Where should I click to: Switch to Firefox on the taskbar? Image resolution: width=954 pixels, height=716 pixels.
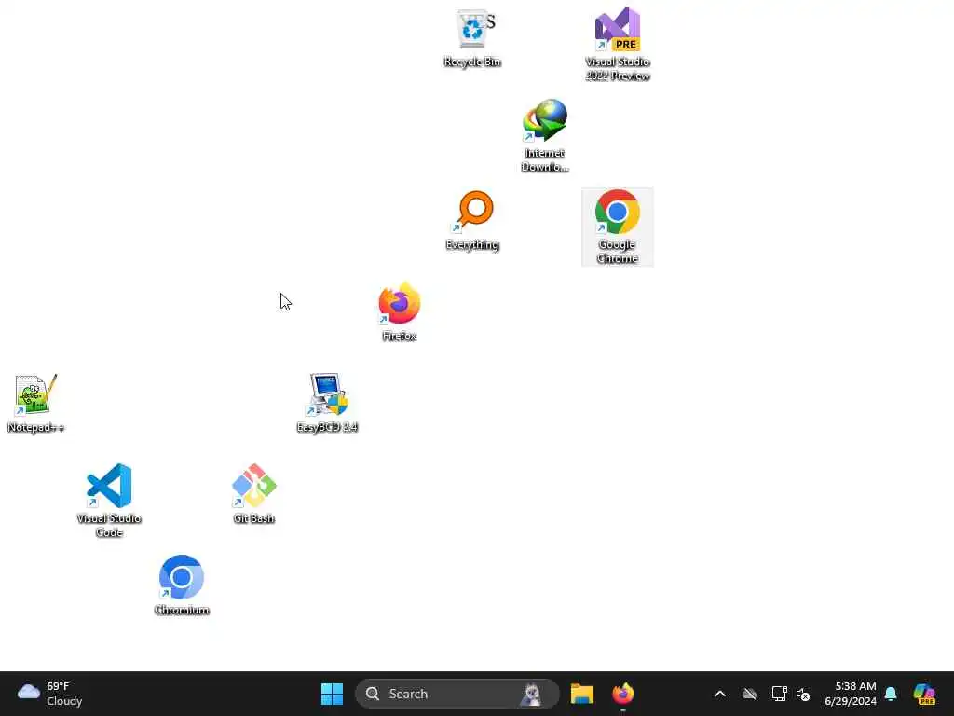(x=623, y=694)
